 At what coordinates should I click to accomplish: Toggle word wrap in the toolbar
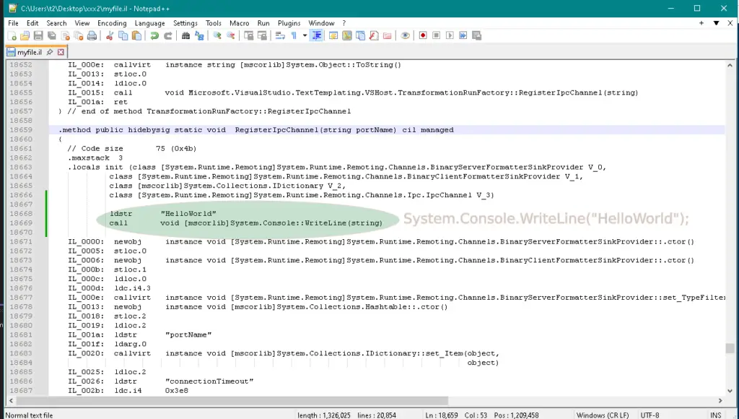[280, 35]
